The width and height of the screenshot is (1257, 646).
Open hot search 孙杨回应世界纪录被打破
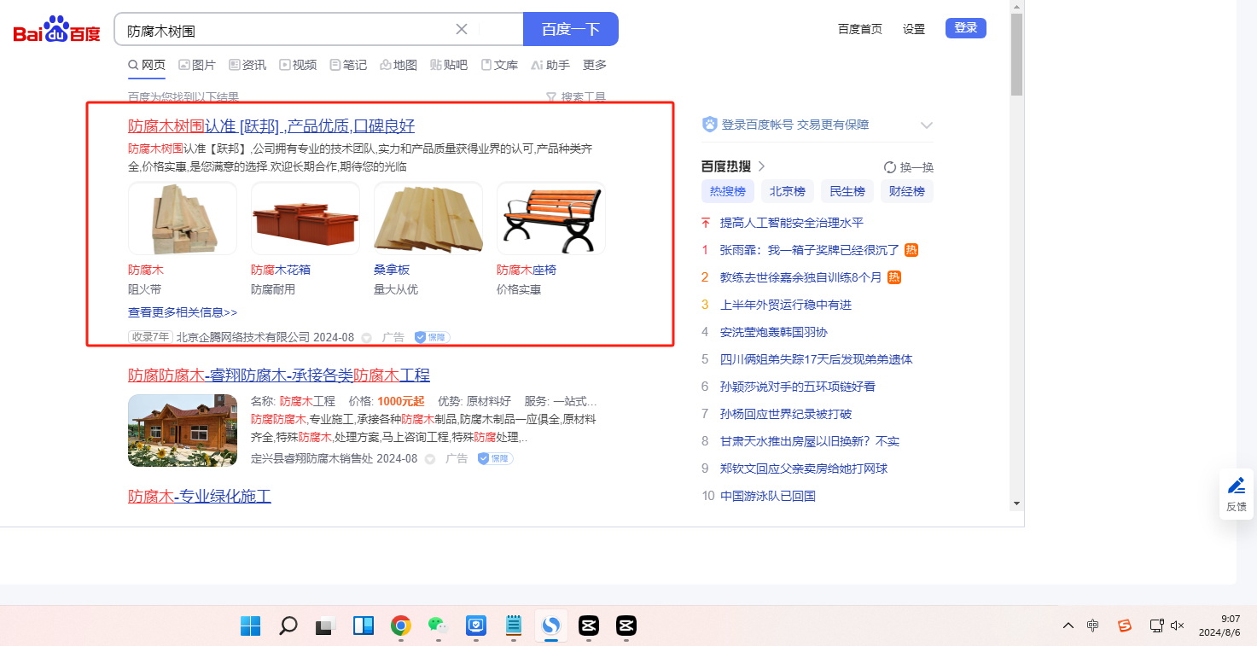point(786,414)
